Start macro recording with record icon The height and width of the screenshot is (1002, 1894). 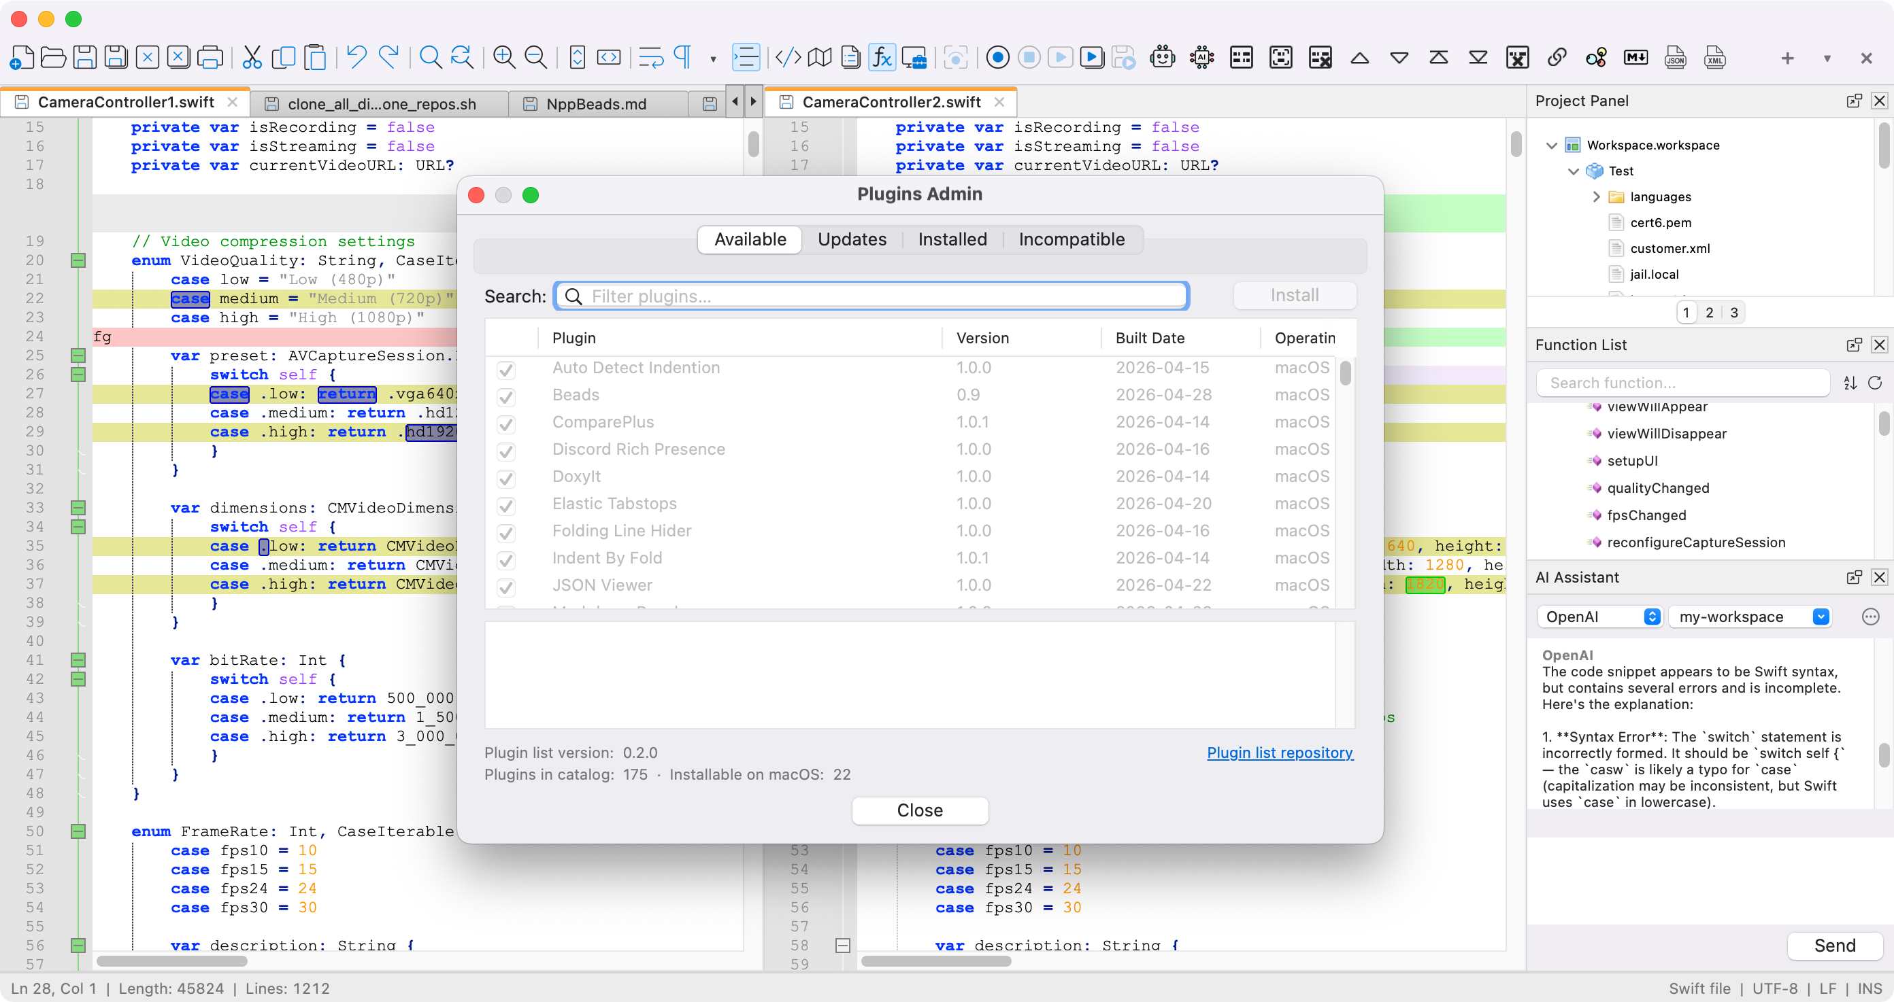[x=997, y=57]
